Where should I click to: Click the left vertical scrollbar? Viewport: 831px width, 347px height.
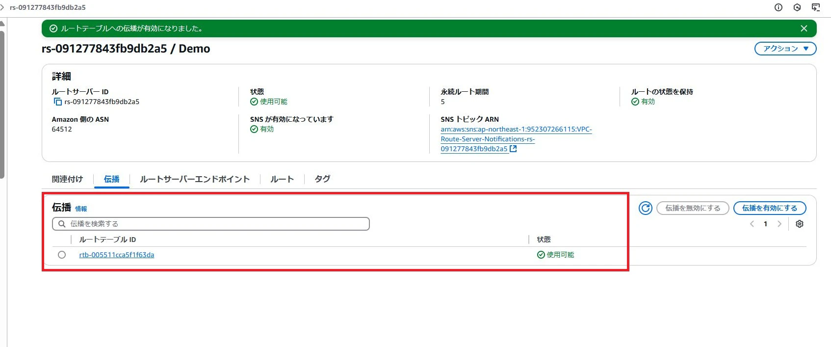(2, 104)
